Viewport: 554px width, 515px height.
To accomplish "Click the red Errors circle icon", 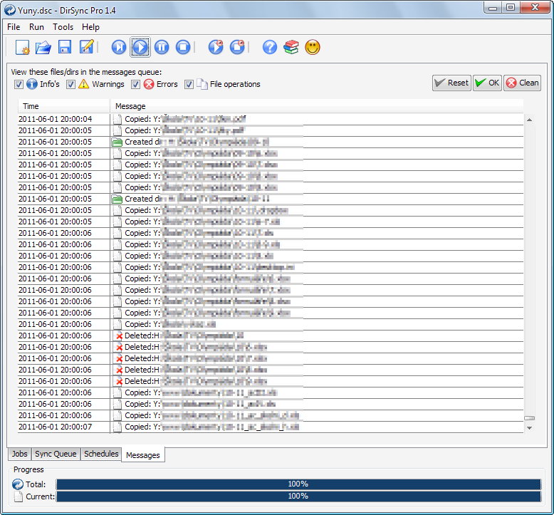I will (149, 84).
